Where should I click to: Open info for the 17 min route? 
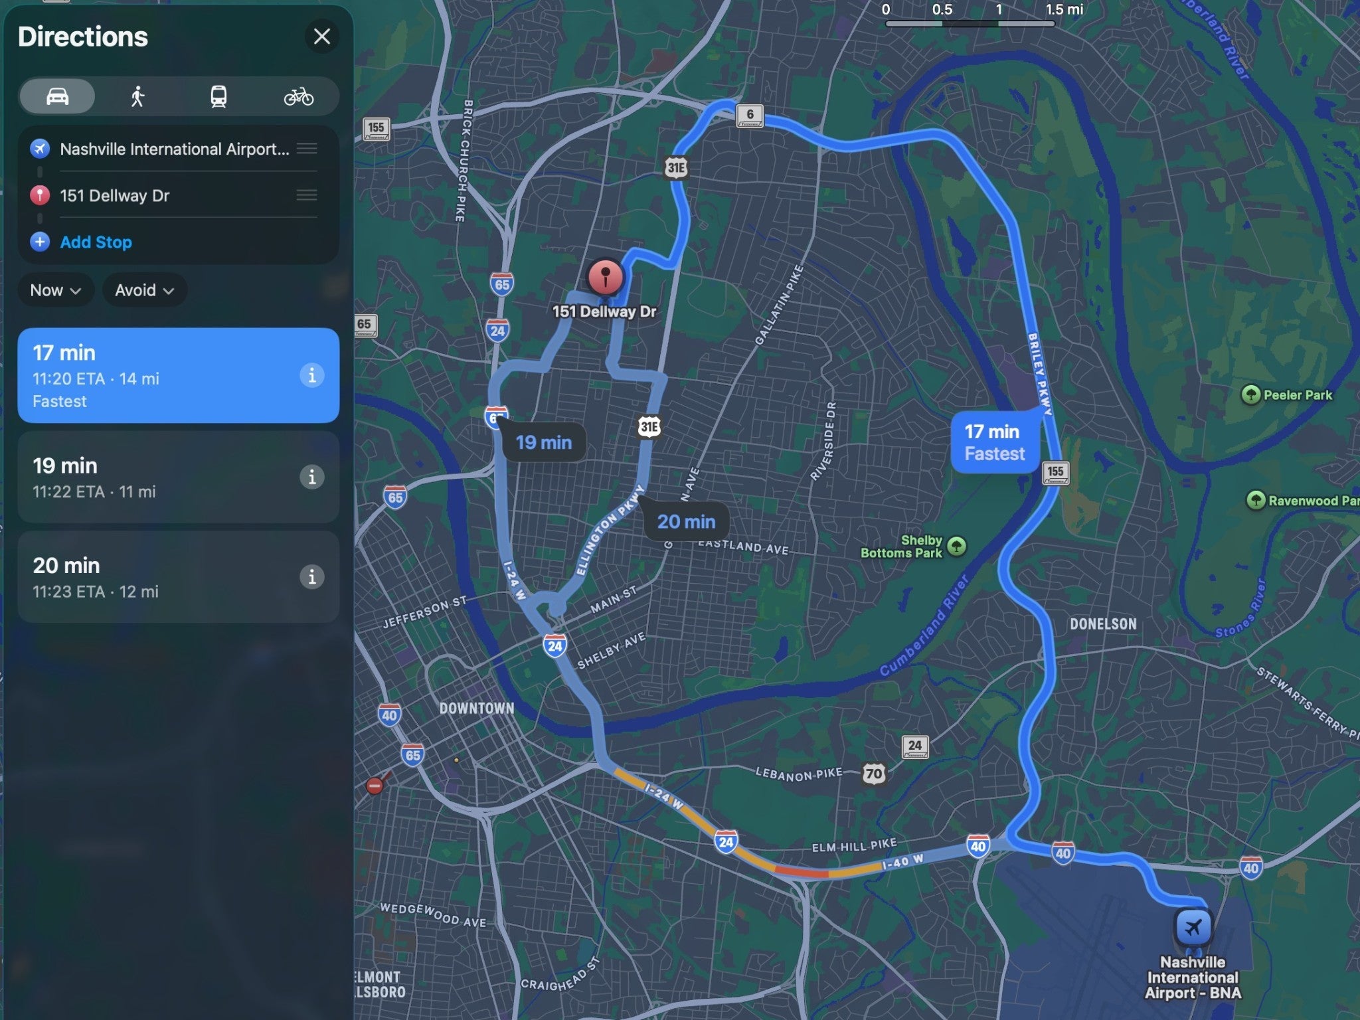click(x=311, y=375)
